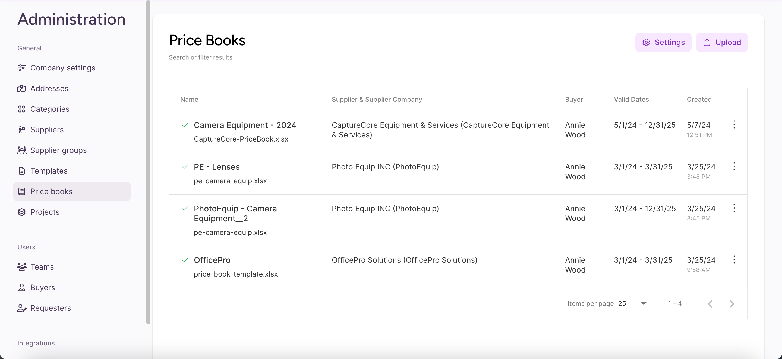The height and width of the screenshot is (359, 782).
Task: Click valid dates 5/1/24 - 12/31/25
Action: 645,125
